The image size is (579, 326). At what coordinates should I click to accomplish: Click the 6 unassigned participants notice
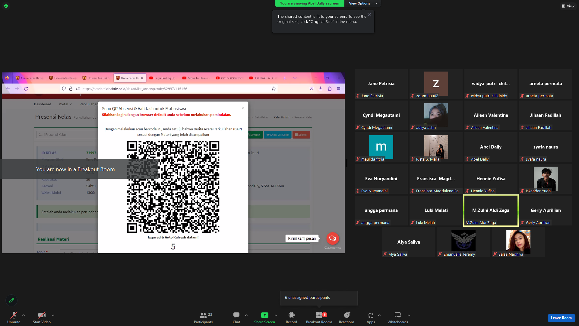click(x=319, y=298)
